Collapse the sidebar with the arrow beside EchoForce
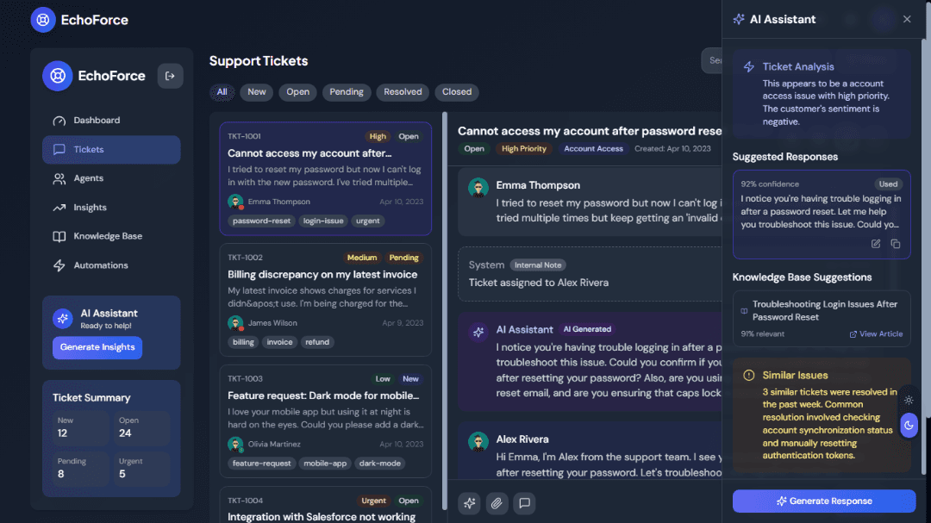Screen dimensions: 931x523 170,76
